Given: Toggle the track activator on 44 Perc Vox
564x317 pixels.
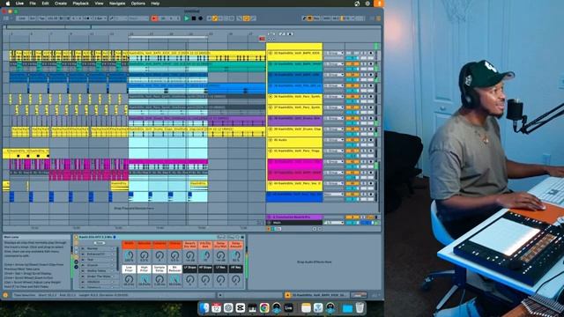Looking at the screenshot, I should 352,184.
